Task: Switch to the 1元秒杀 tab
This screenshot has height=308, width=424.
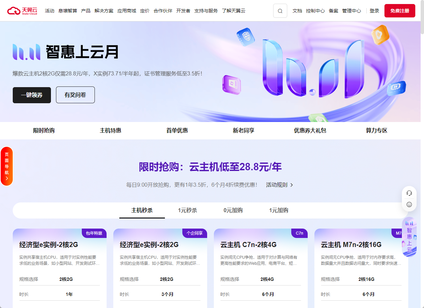Action: click(x=187, y=210)
